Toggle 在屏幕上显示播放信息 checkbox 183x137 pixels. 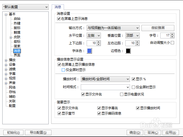click(59, 64)
